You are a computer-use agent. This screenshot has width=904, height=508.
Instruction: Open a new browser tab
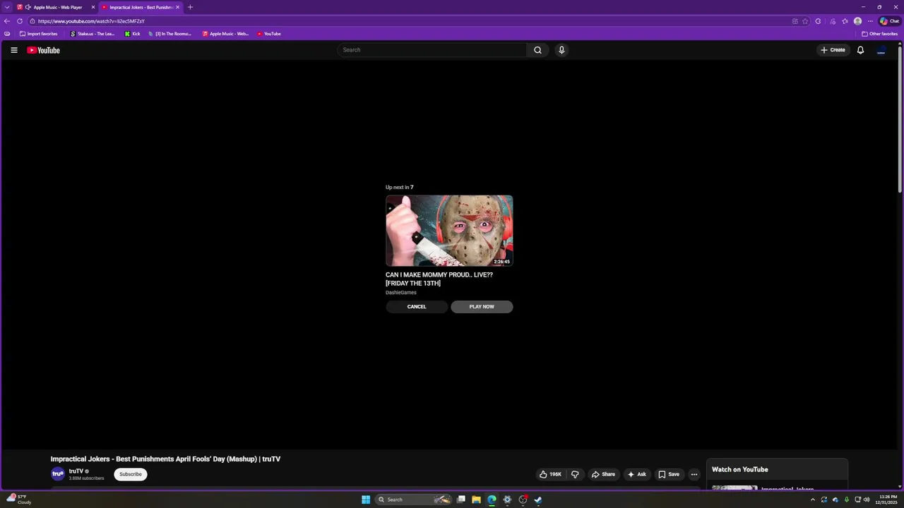pos(190,7)
